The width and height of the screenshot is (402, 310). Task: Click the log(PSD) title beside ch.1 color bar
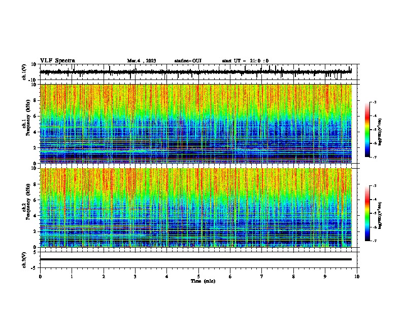pos(380,132)
